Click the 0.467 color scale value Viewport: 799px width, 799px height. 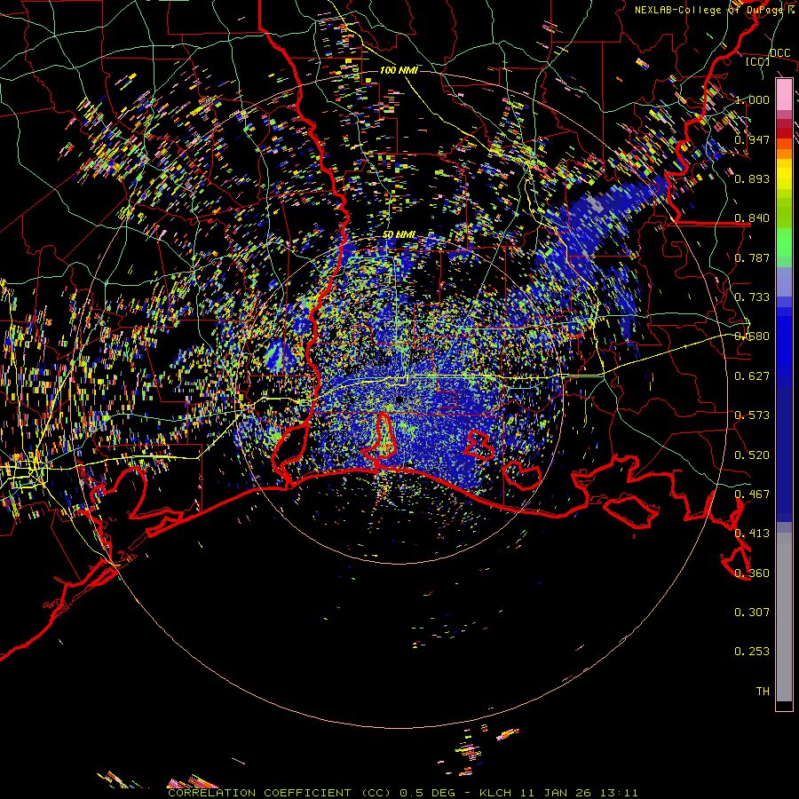pyautogui.click(x=752, y=494)
